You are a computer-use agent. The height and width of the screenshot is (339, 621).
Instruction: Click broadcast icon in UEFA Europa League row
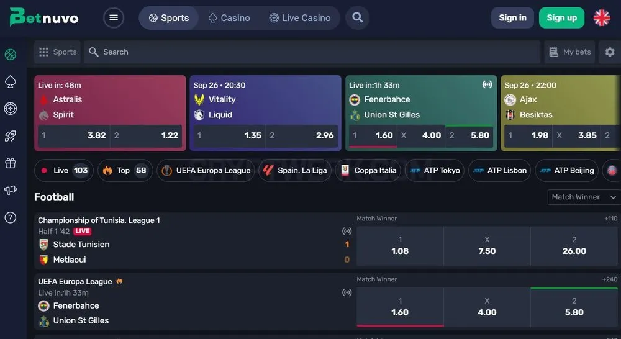347,292
